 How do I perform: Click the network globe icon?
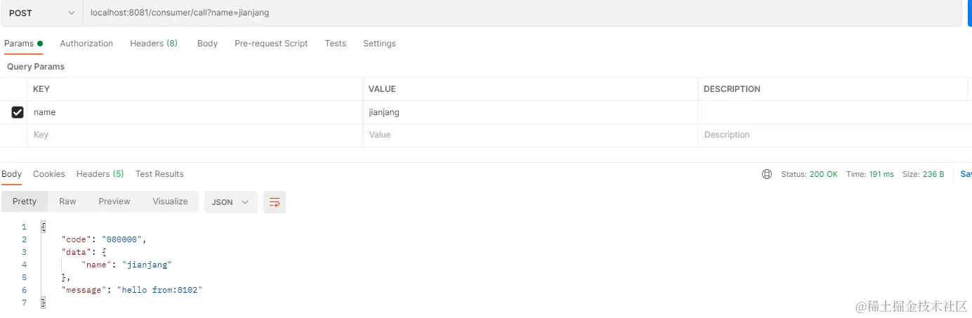tap(767, 174)
